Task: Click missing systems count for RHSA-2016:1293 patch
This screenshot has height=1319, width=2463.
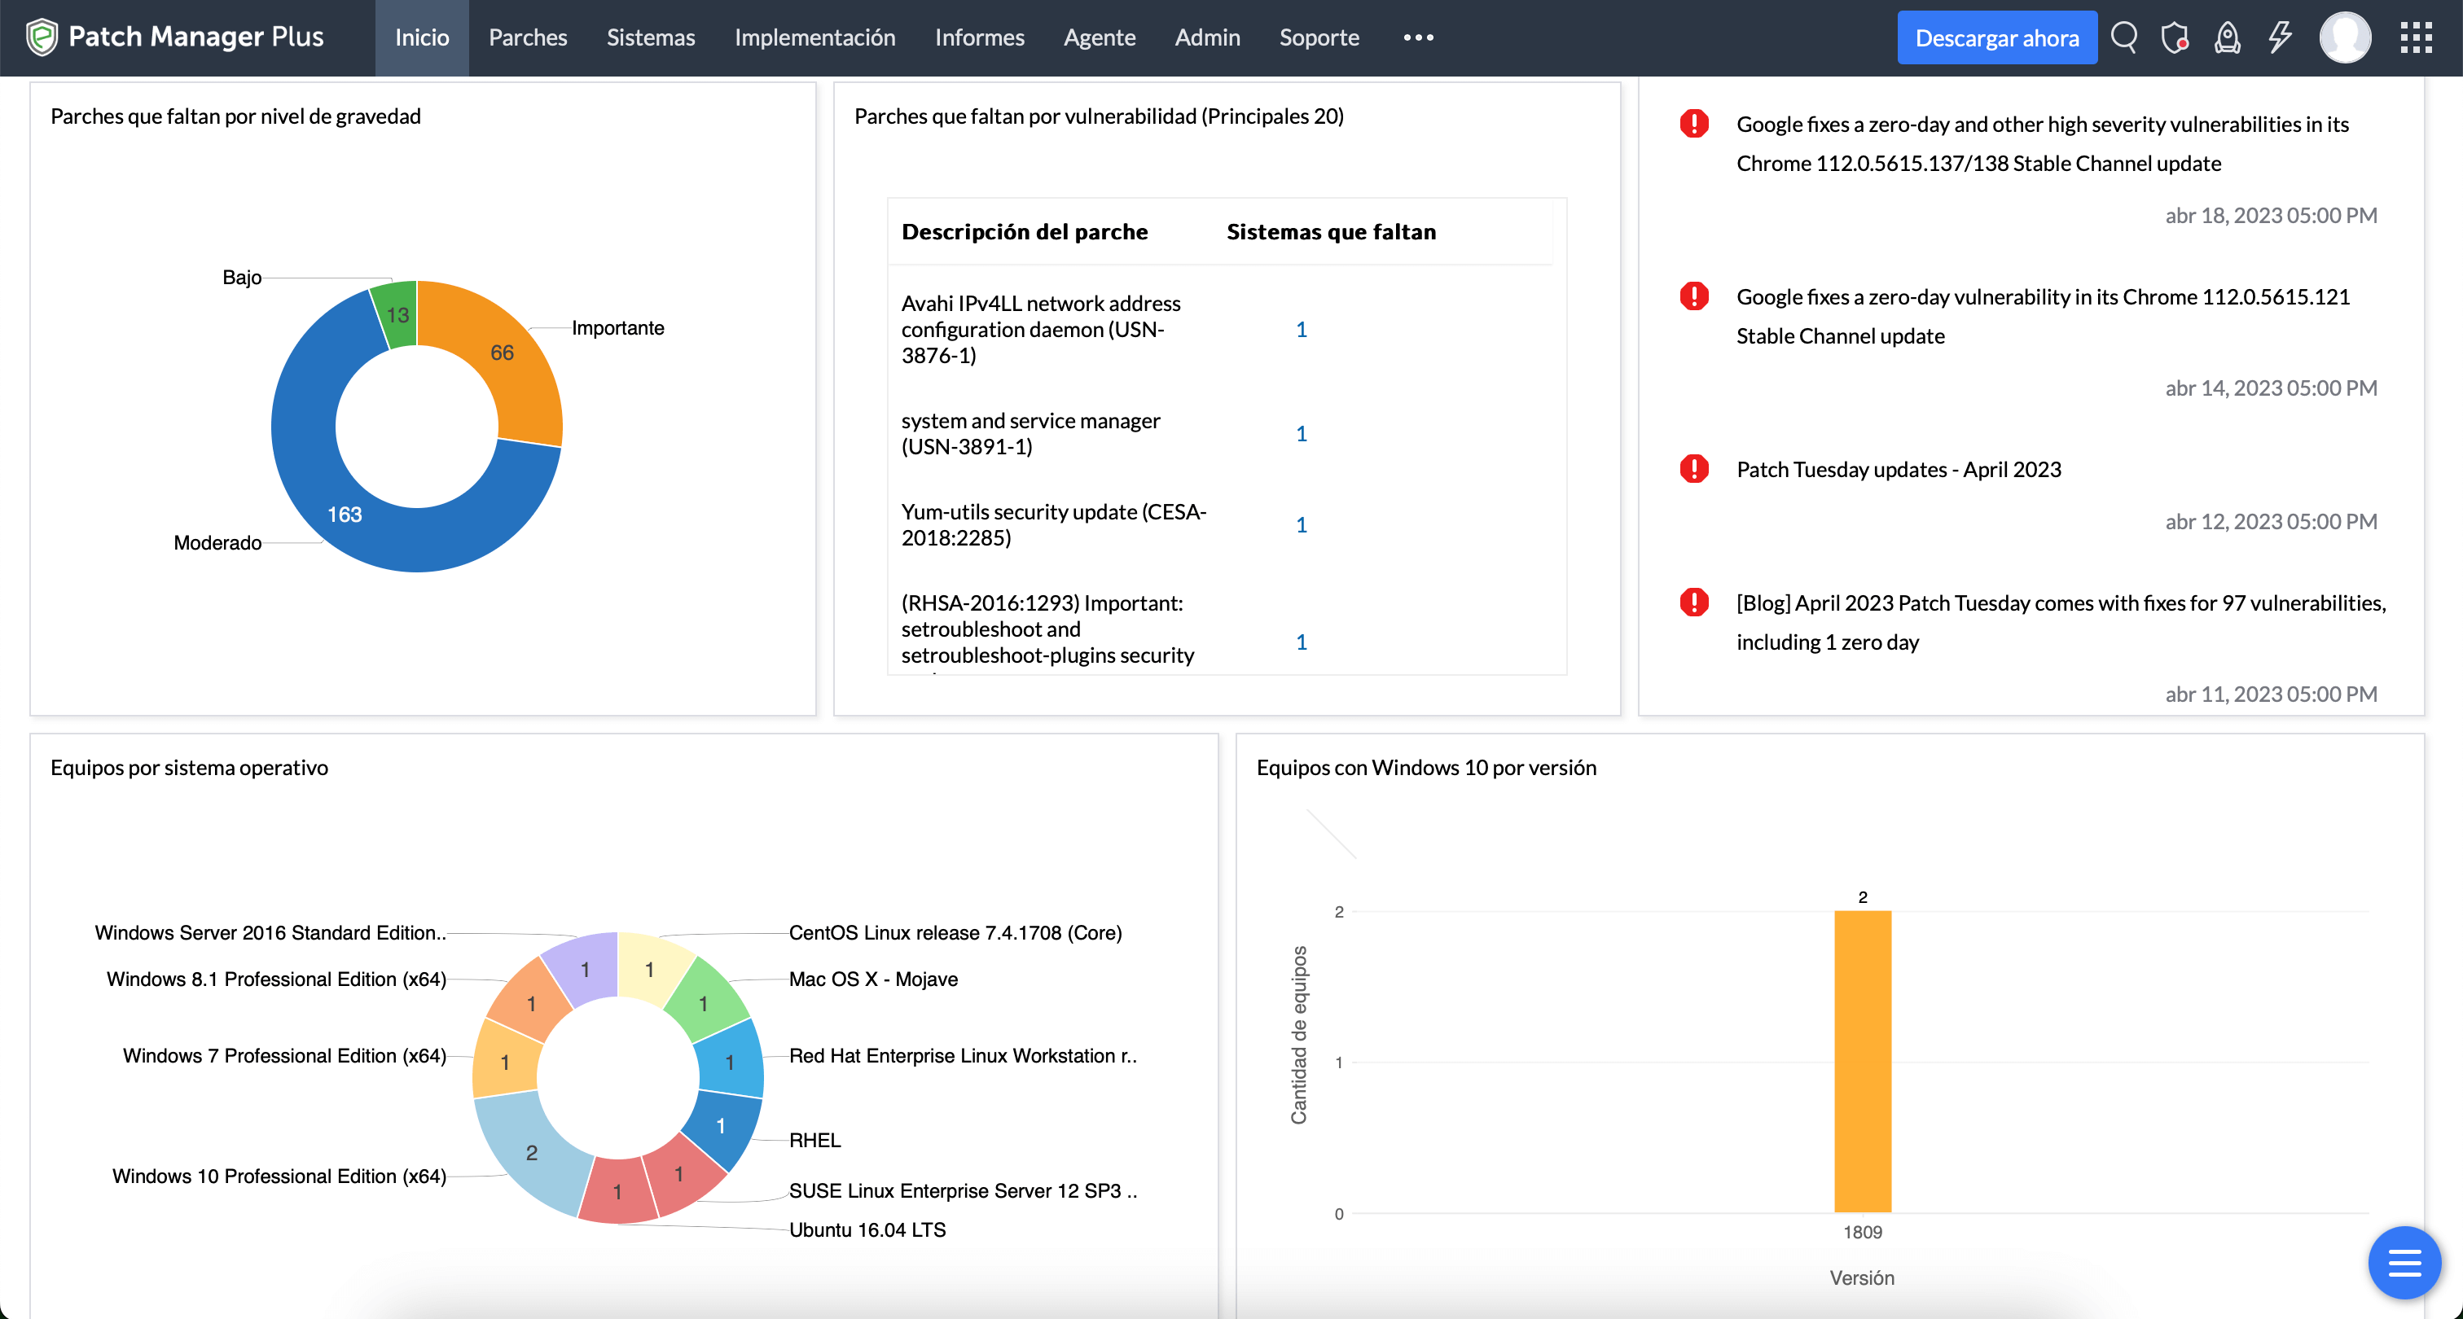Action: 1301,642
